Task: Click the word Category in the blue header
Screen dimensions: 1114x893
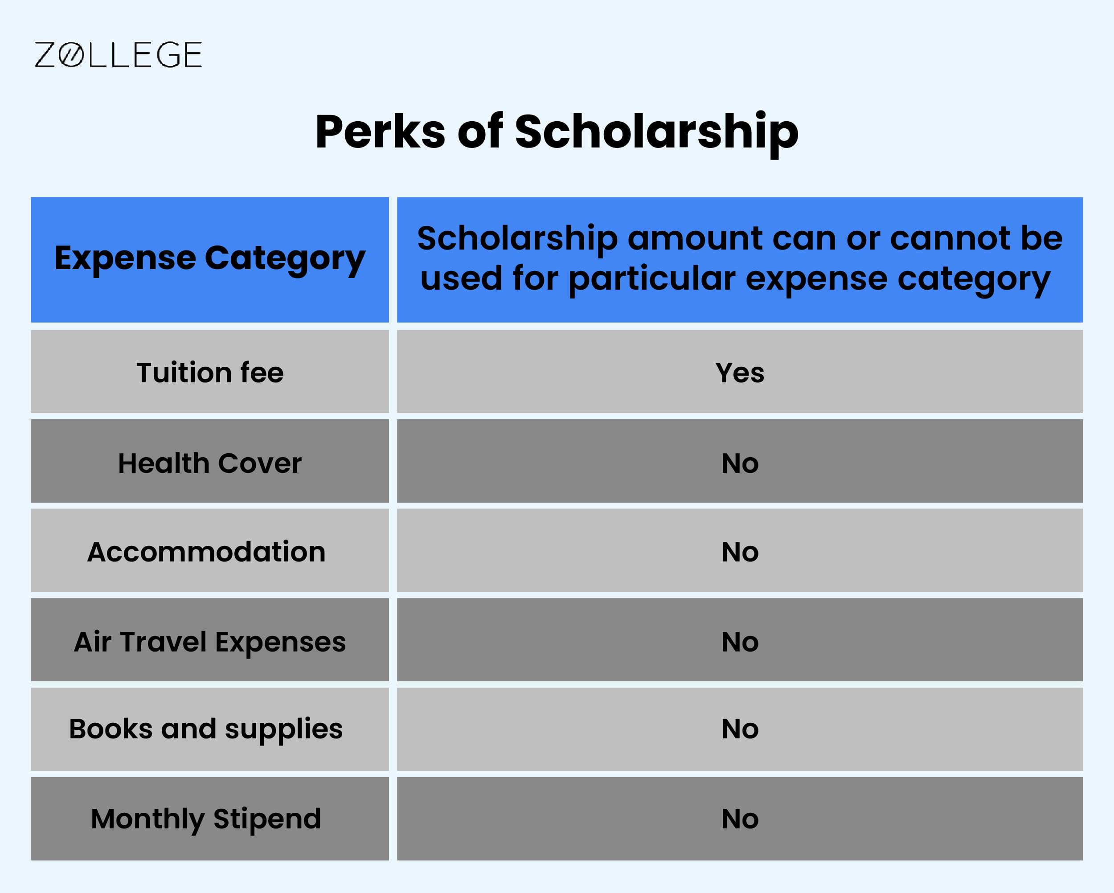Action: pos(285,259)
